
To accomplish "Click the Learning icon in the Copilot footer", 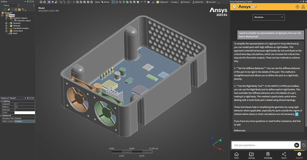I will point(251,155).
